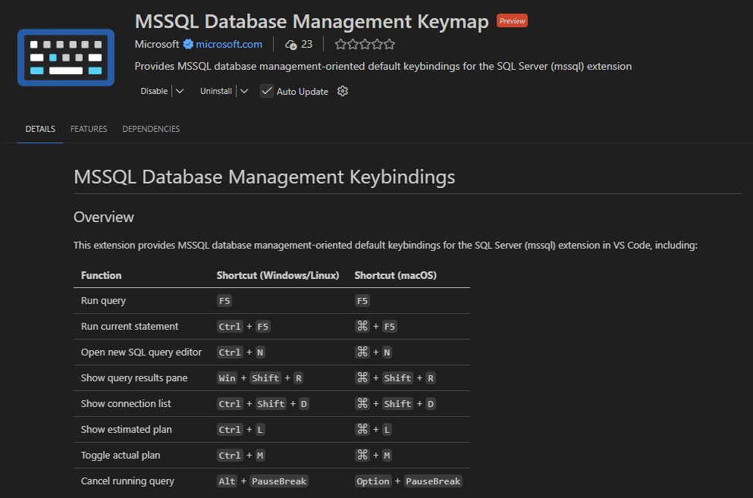Image resolution: width=753 pixels, height=498 pixels.
Task: Switch to the Features tab
Action: coord(89,129)
